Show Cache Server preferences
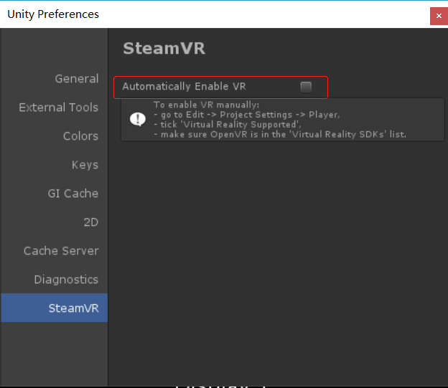This screenshot has width=448, height=388. (60, 251)
